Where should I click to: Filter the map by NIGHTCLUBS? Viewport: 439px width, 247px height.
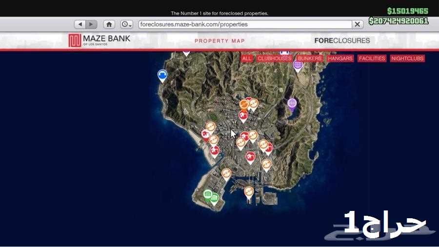tap(407, 58)
